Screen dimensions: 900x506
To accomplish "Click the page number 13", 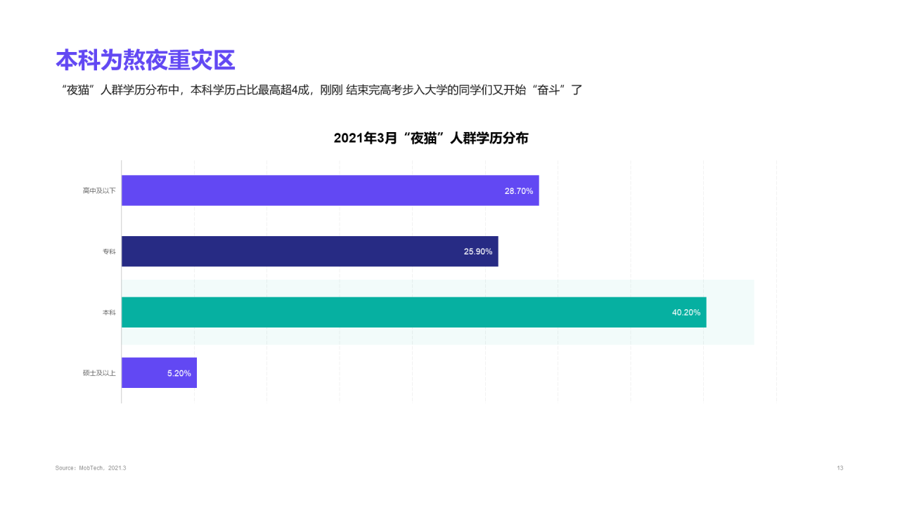I will point(840,468).
